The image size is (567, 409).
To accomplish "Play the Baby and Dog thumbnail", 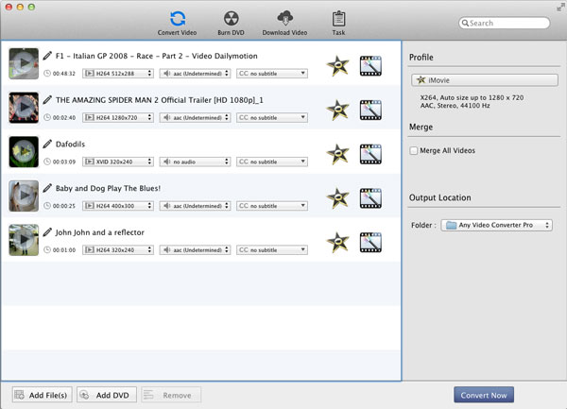I will click(x=24, y=196).
